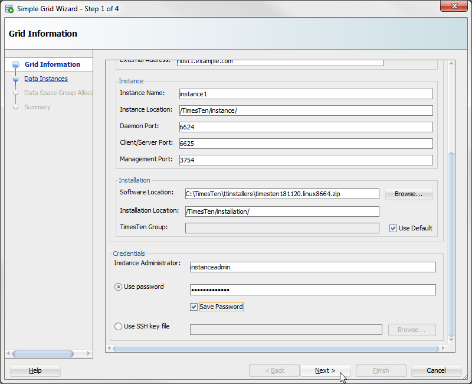Toggle the Use Default checkbox for TimesTen Group

click(x=393, y=228)
